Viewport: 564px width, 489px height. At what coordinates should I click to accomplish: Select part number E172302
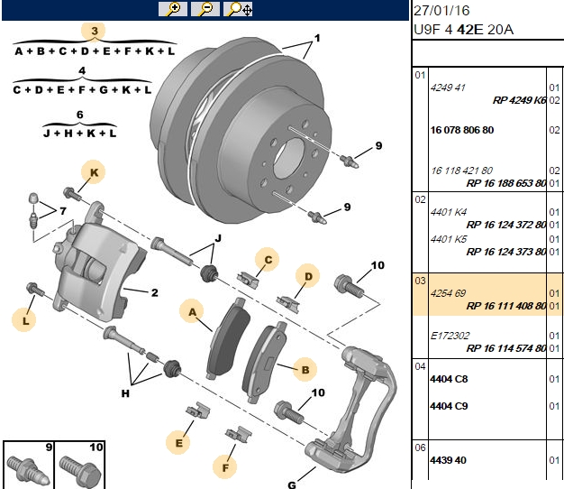[450, 336]
